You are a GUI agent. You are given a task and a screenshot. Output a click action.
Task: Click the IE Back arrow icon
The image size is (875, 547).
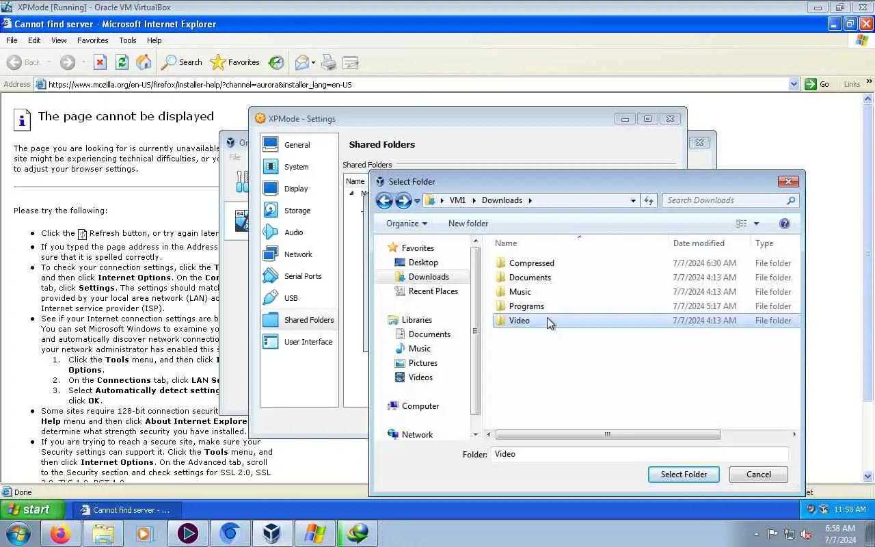14,62
